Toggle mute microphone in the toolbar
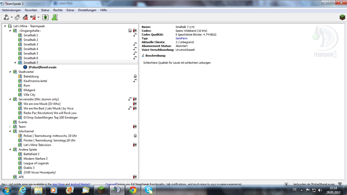This screenshot has width=347, height=195. [x=25, y=17]
